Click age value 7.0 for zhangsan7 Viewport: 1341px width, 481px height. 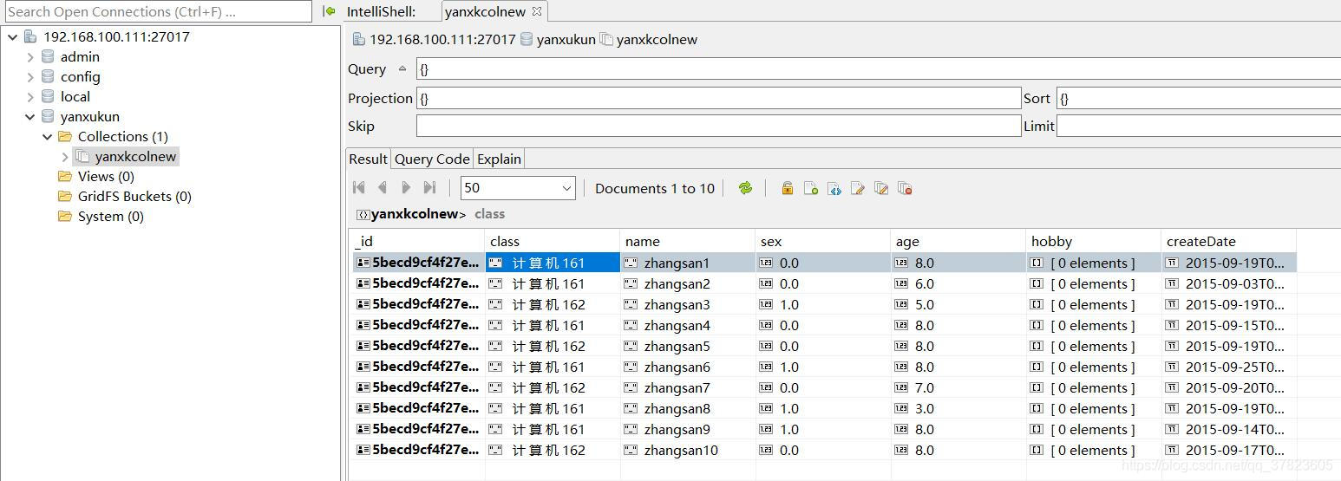[x=958, y=387]
